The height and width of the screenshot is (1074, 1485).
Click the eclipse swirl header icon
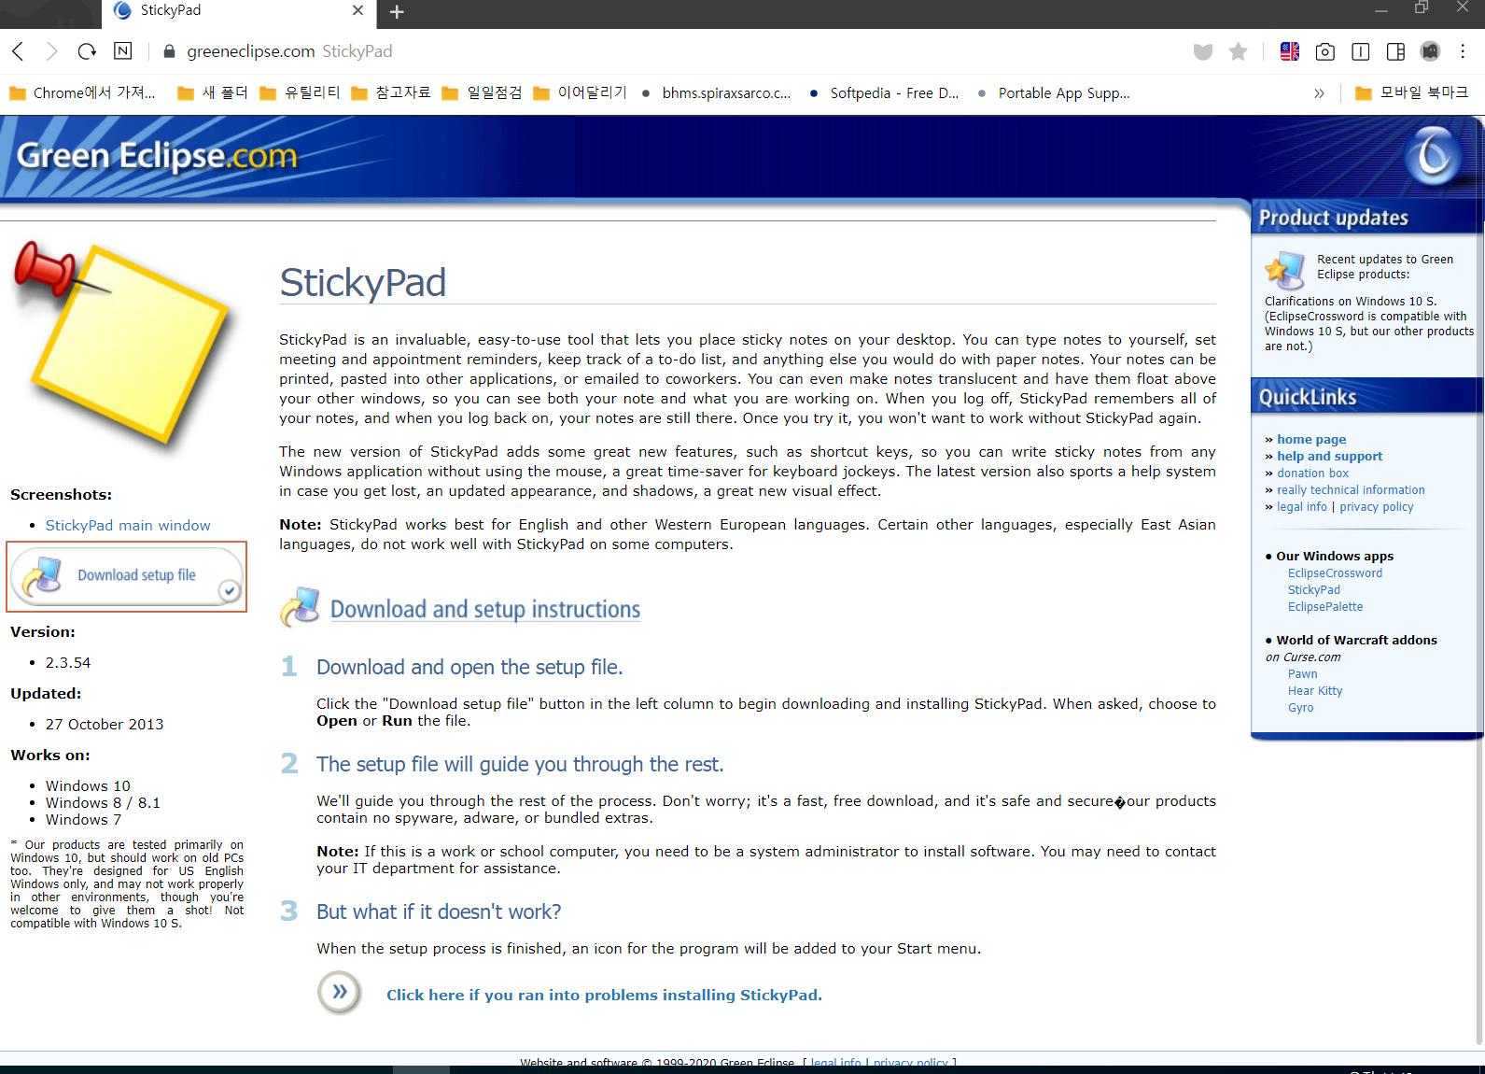pyautogui.click(x=1433, y=155)
